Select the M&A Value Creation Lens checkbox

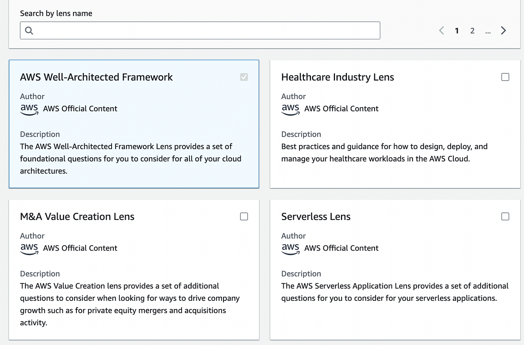[244, 217]
